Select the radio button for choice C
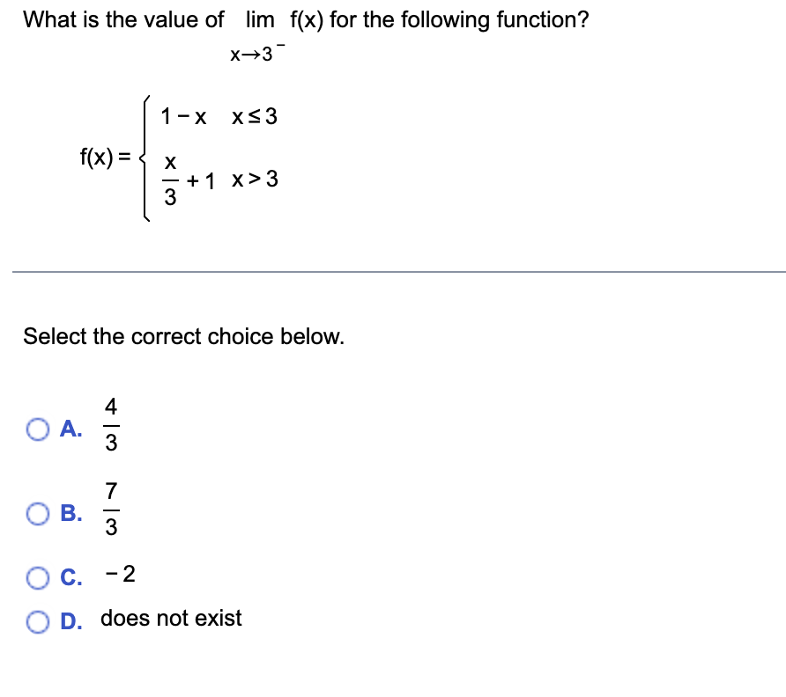 tap(38, 577)
